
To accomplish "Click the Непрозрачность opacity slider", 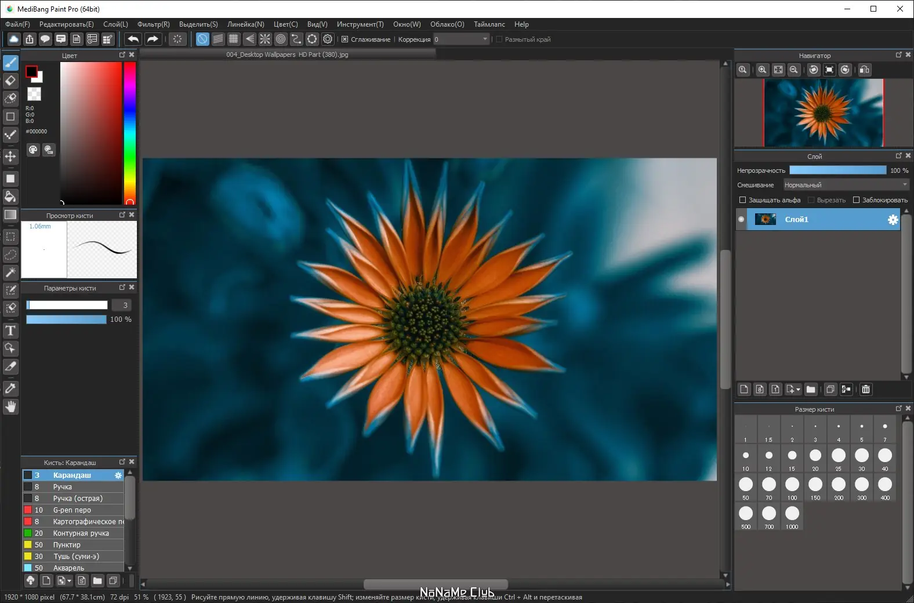I will coord(837,170).
